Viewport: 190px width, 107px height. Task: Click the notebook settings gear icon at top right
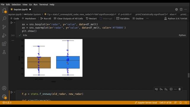(176, 9)
